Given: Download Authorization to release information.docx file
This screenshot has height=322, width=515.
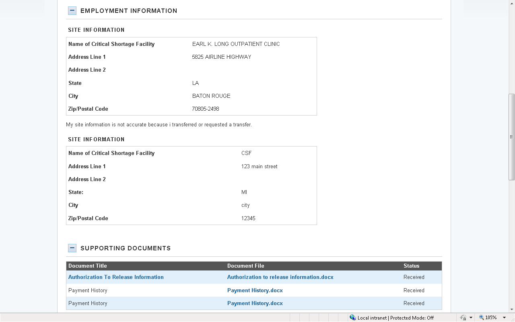Looking at the screenshot, I should pyautogui.click(x=280, y=277).
